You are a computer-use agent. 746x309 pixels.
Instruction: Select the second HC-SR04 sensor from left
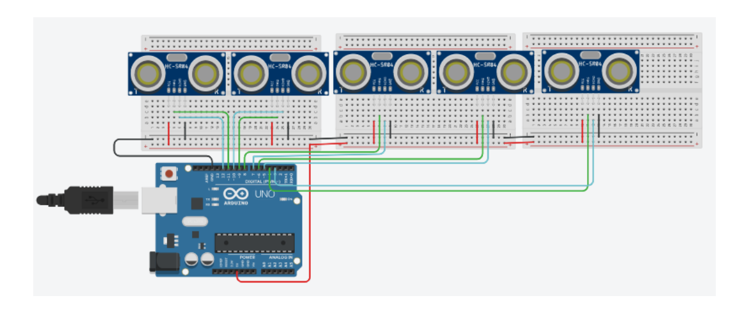coord(280,74)
